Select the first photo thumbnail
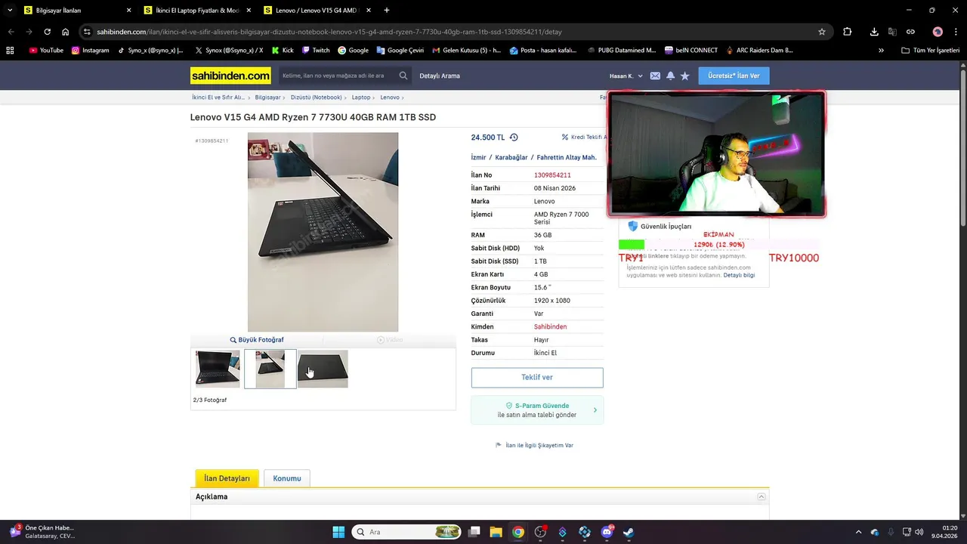 click(x=218, y=369)
